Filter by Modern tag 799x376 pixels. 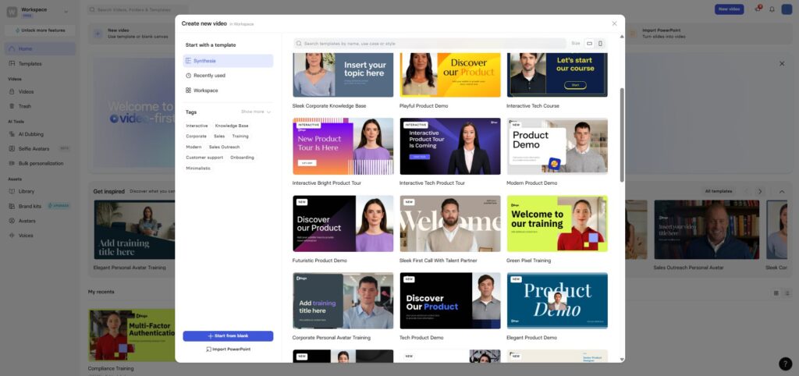point(194,147)
